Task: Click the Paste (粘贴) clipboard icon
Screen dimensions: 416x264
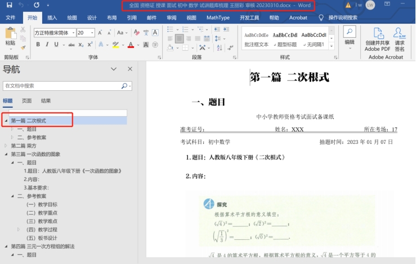Action: point(10,34)
